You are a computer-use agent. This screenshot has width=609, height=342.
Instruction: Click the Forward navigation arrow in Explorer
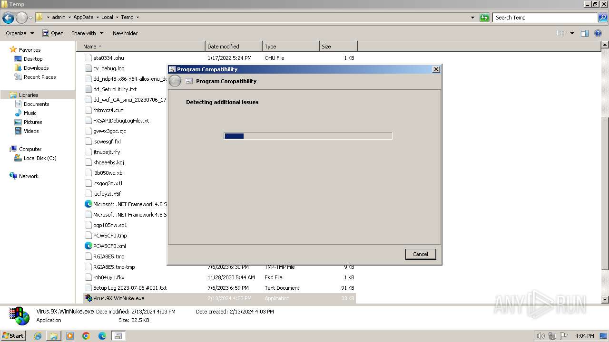[x=21, y=18]
